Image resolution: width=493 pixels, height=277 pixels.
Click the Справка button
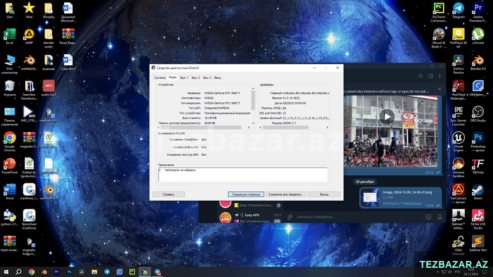(x=168, y=195)
